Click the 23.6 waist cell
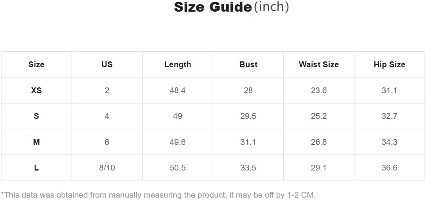The image size is (426, 200). [319, 90]
